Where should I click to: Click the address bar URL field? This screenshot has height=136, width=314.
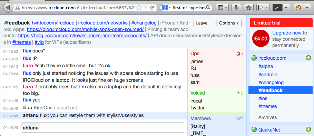click(x=78, y=8)
